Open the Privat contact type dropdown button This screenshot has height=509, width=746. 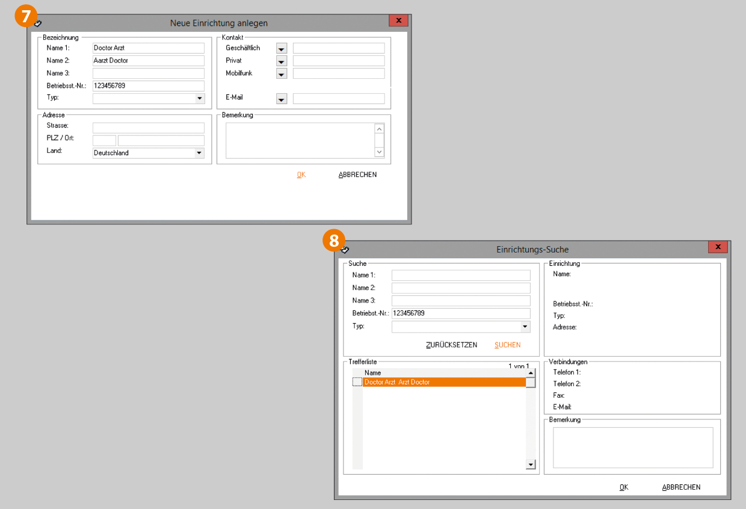282,61
